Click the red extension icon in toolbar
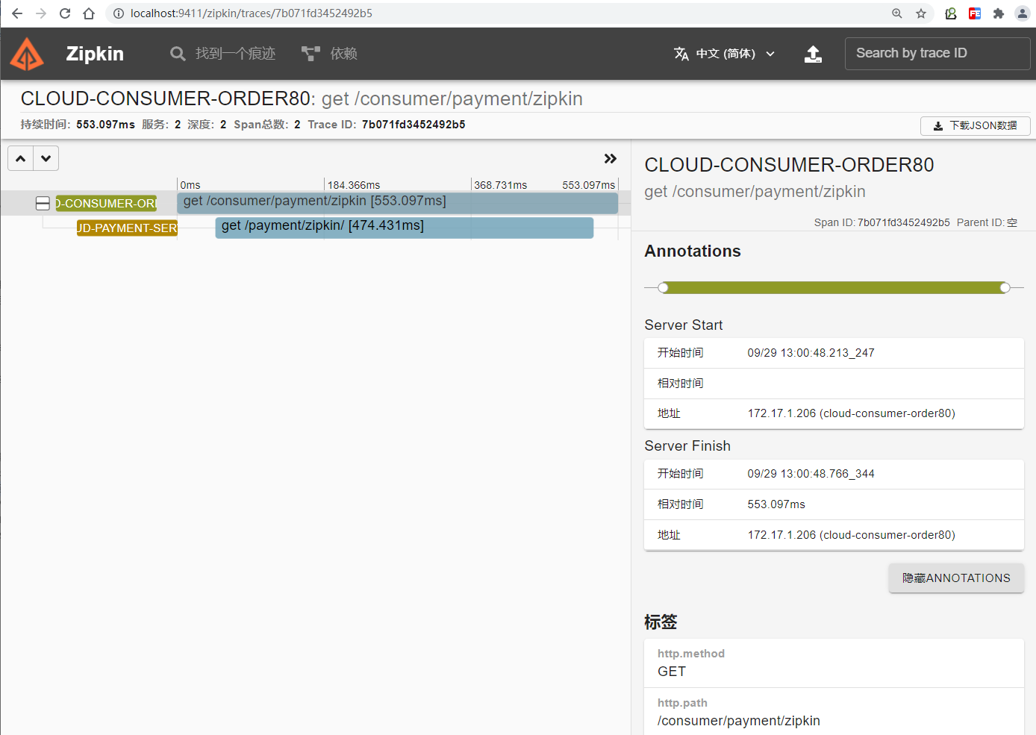1036x735 pixels. point(975,13)
